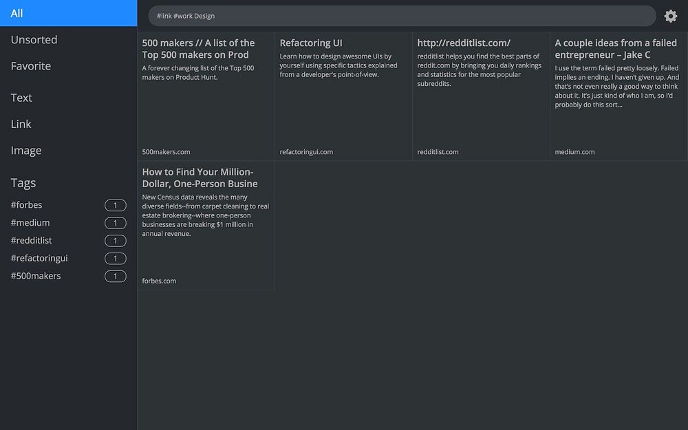Image resolution: width=688 pixels, height=430 pixels.
Task: Open the Million-Dollar One-Person Business card
Action: pos(206,226)
